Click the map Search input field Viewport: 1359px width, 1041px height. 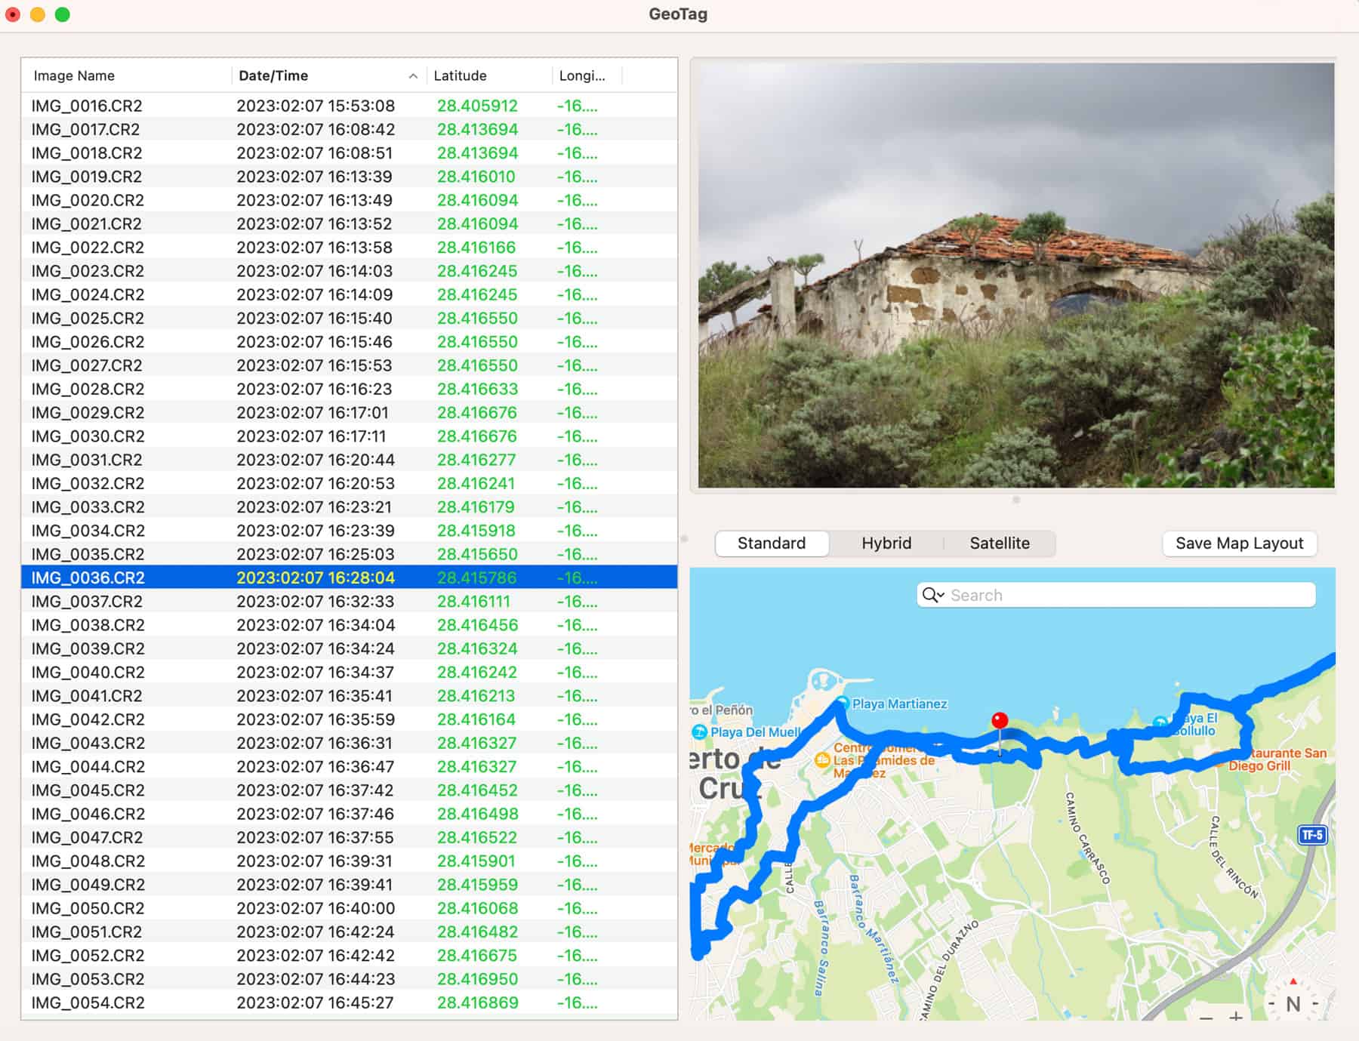(1116, 595)
